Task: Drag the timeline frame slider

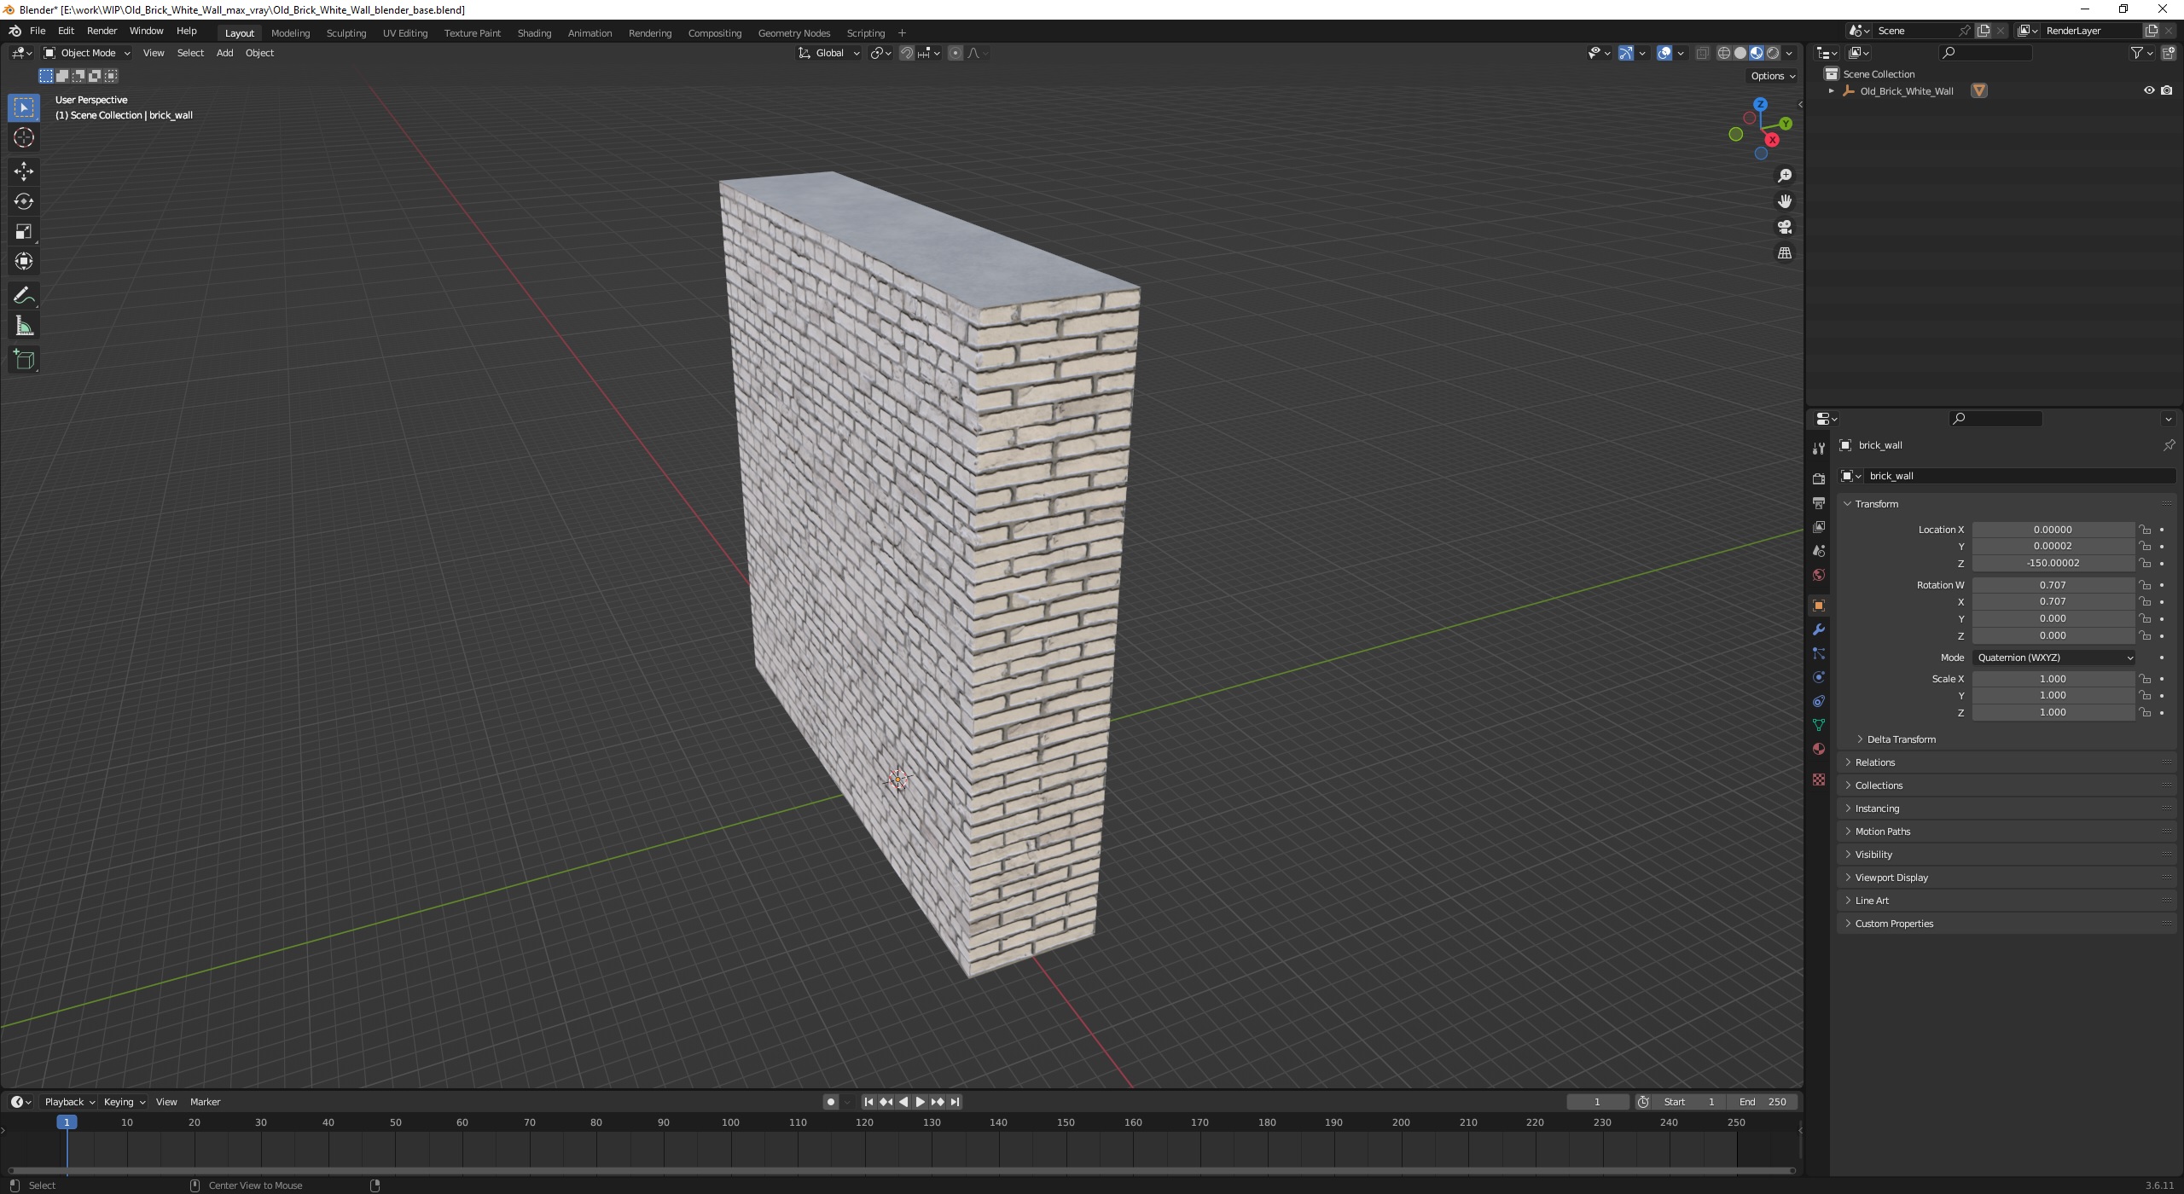Action: point(67,1122)
